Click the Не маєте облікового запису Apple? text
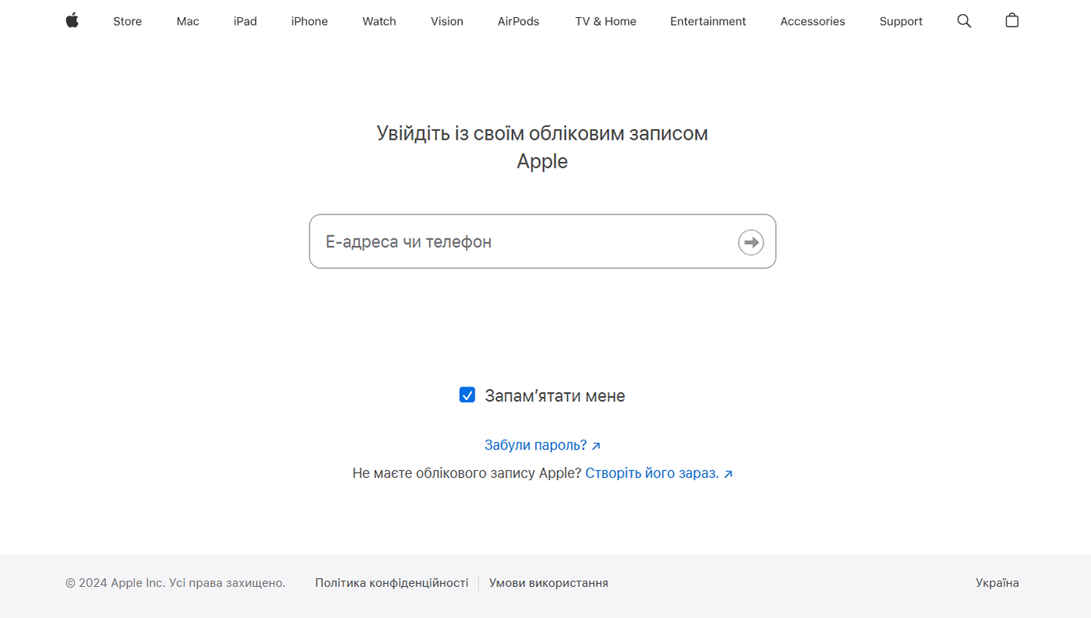Screen dimensions: 1091x618 467,473
